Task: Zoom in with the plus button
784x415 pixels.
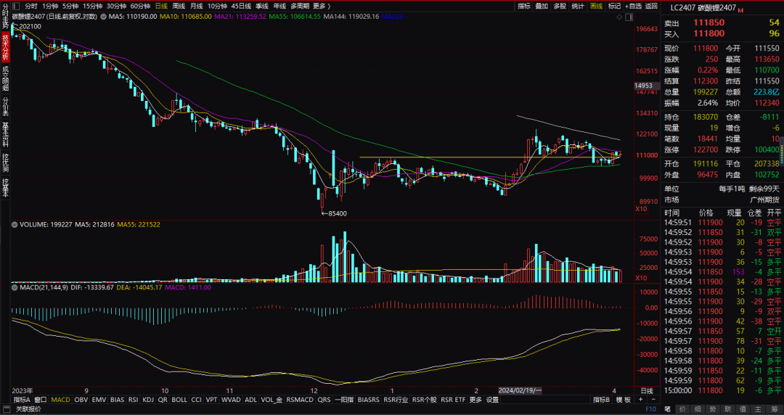Action: [x=640, y=400]
